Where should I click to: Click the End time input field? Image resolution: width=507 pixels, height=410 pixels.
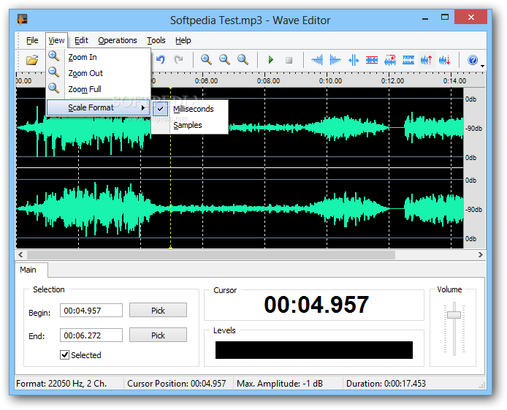pos(91,335)
